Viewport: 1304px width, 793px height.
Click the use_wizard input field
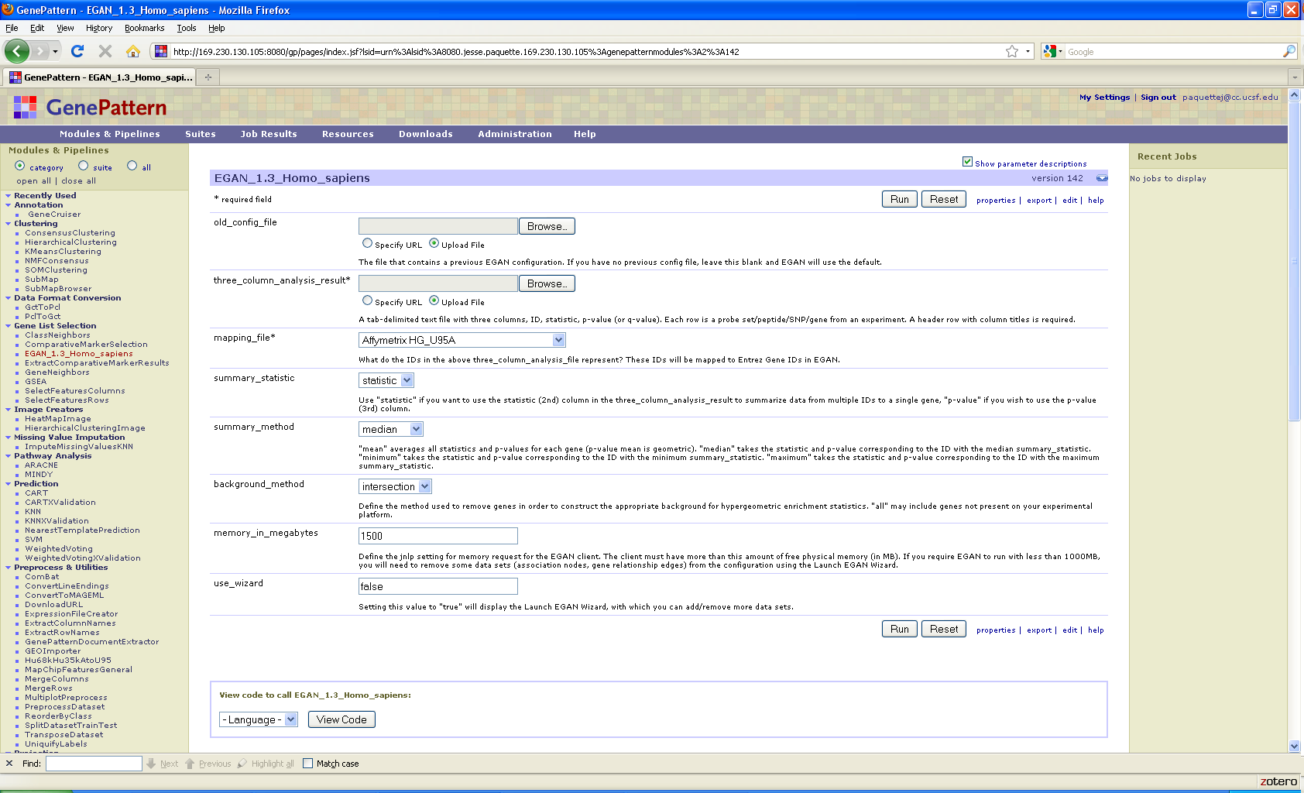tap(438, 586)
